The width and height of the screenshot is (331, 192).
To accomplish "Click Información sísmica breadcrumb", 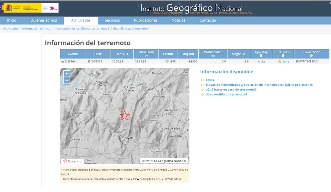I will [x=36, y=29].
